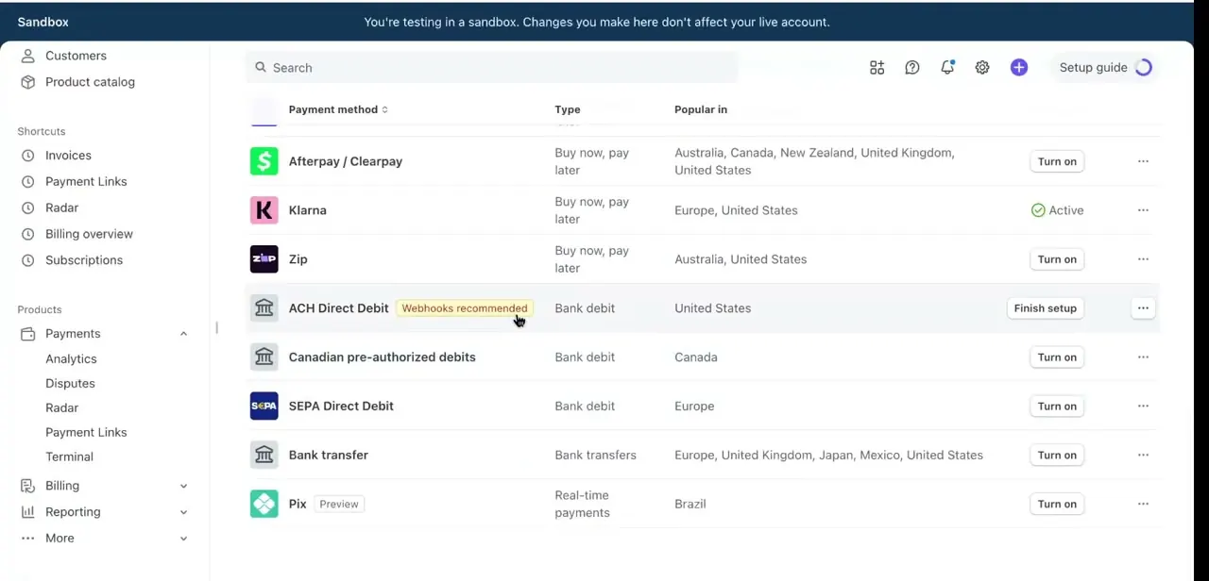Click the Afterpay / Clearpay logo icon
Image resolution: width=1209 pixels, height=581 pixels.
[264, 161]
